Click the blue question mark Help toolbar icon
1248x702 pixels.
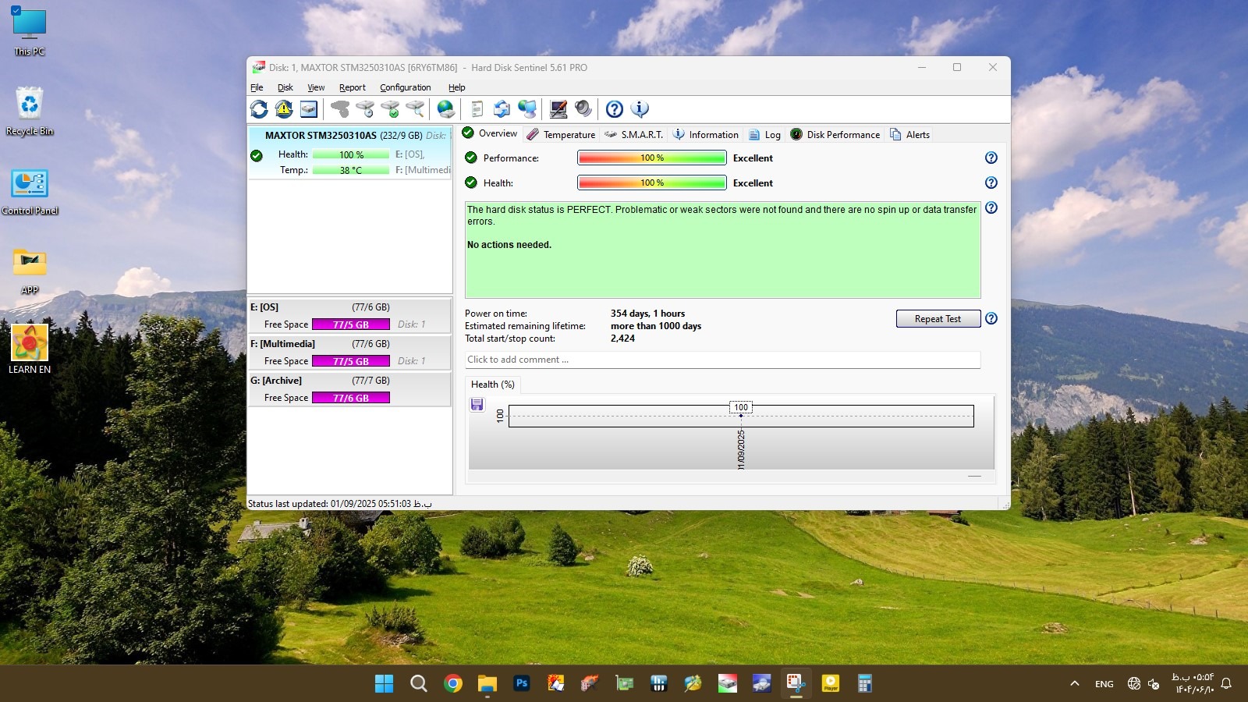click(615, 109)
